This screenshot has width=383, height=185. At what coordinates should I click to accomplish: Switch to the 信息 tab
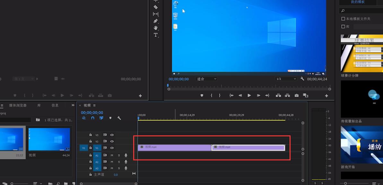point(55,105)
